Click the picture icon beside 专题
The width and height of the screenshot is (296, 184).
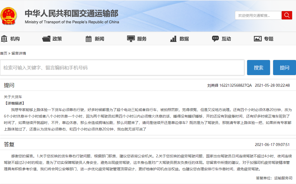[x=258, y=39]
